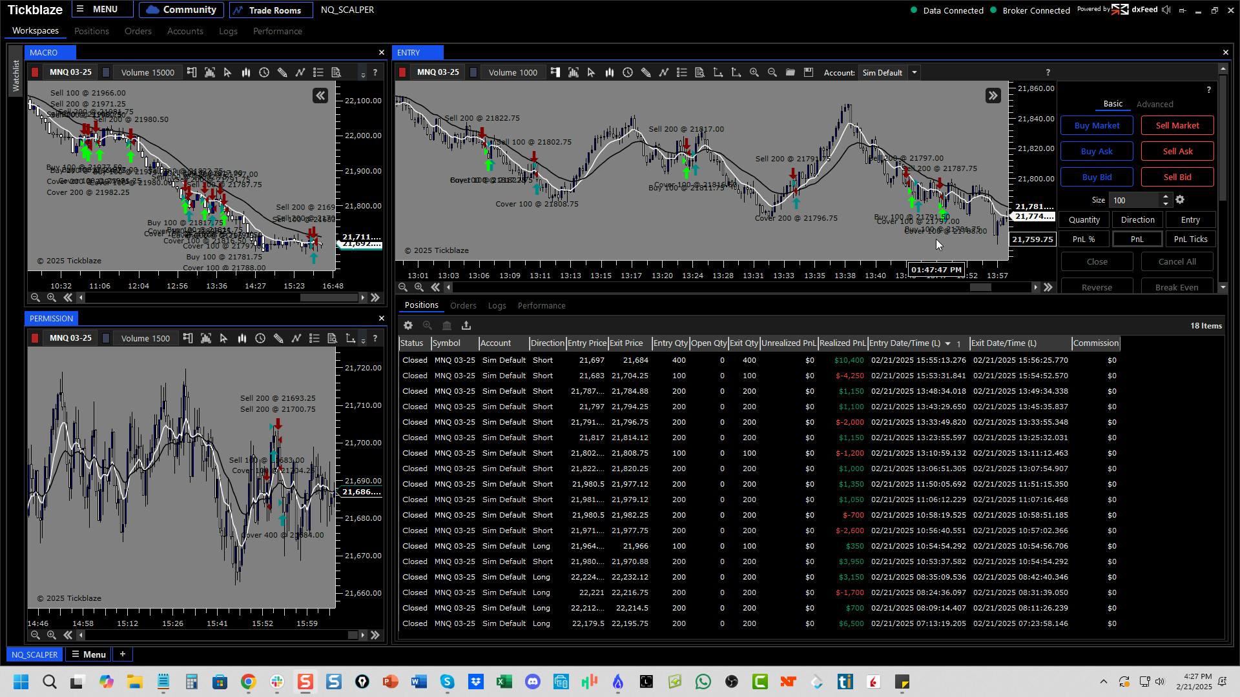Toggle the red link square on ENTRY chart
This screenshot has width=1240, height=697.
pyautogui.click(x=402, y=73)
